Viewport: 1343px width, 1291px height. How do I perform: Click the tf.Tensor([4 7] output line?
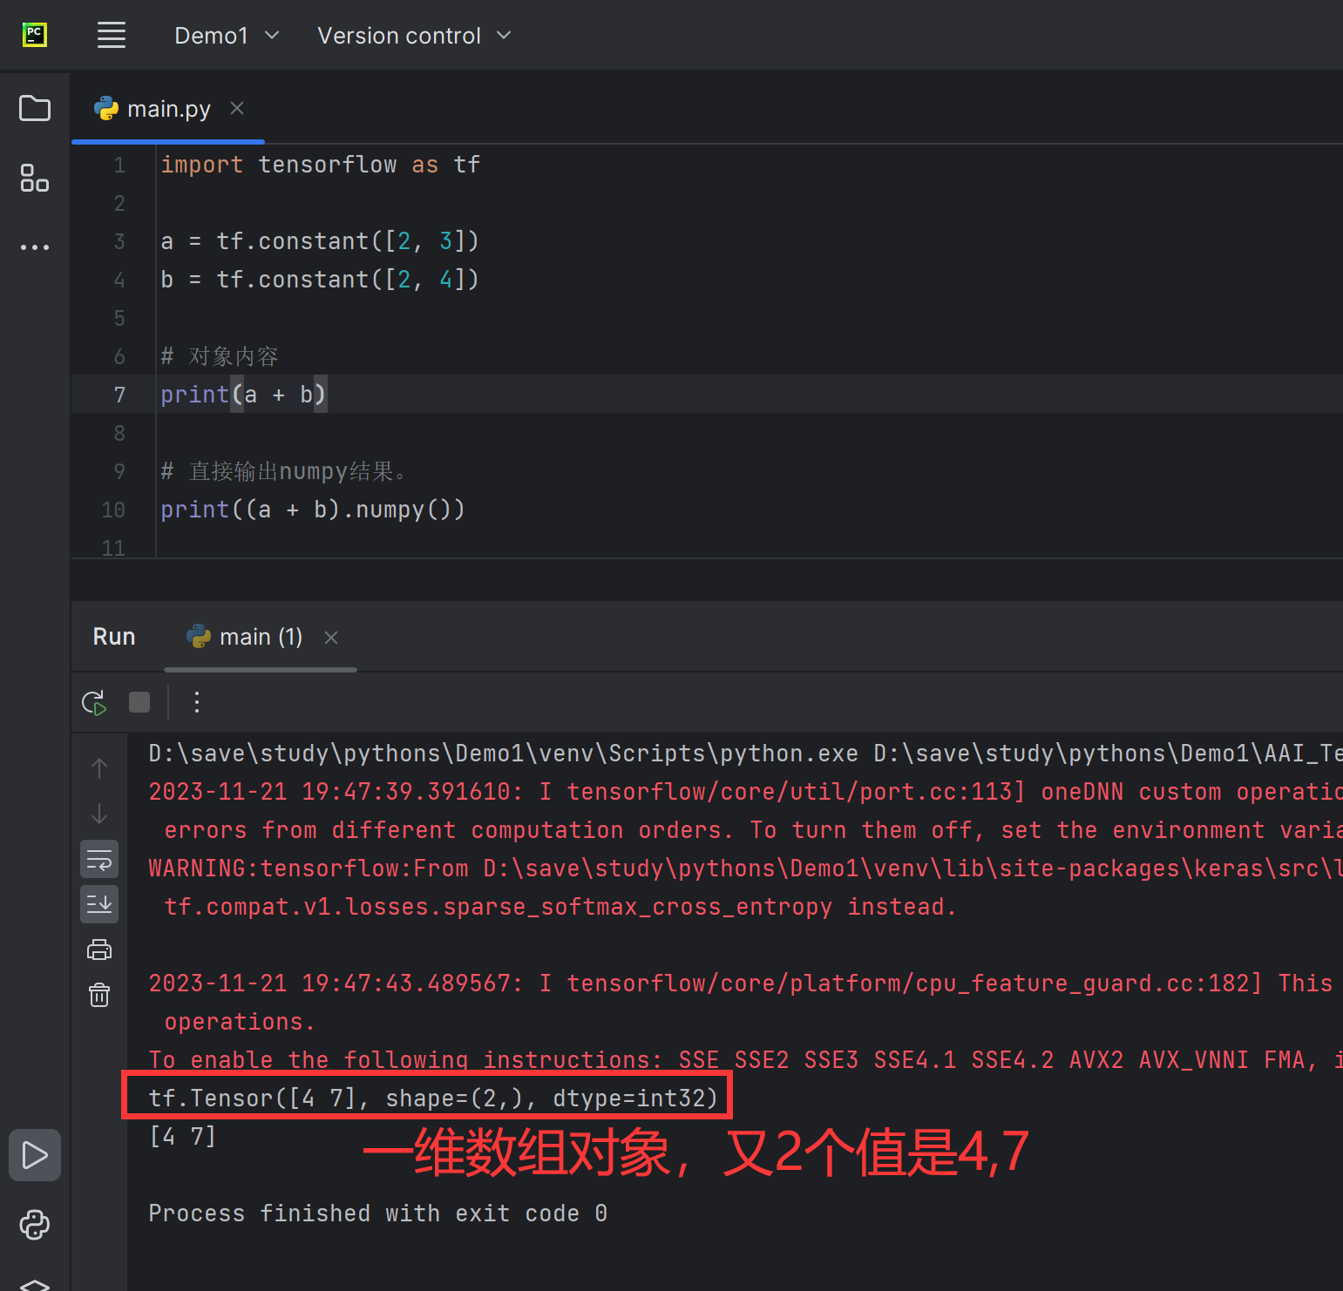click(433, 1098)
